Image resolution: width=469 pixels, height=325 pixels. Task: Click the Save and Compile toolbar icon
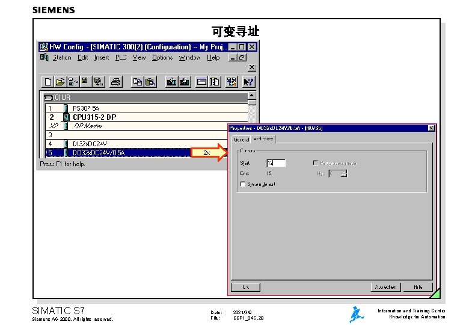pos(99,82)
